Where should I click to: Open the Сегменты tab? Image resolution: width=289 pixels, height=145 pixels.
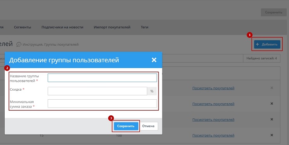(x=23, y=27)
